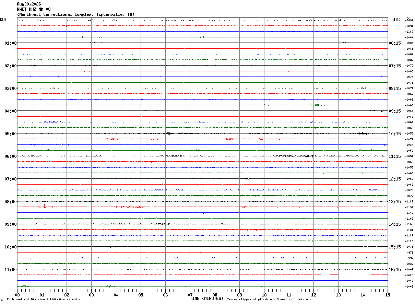Click the red spike on 08:00 trace

(44, 207)
